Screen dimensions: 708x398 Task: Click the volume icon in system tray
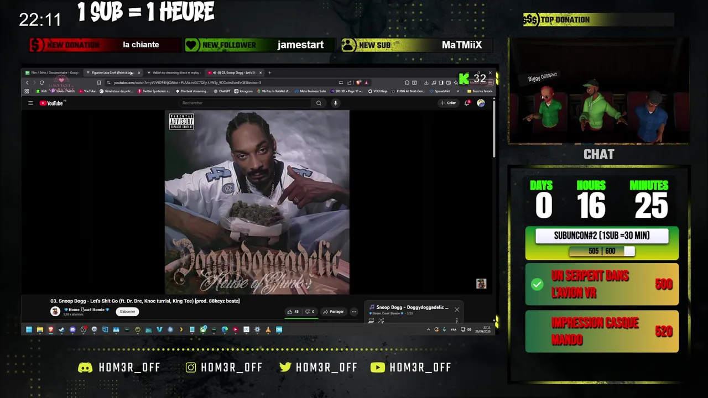(469, 329)
